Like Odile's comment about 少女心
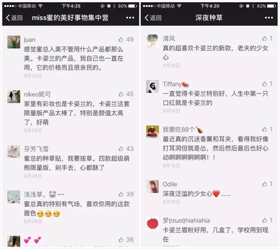280x249 pixels. tap(265, 184)
